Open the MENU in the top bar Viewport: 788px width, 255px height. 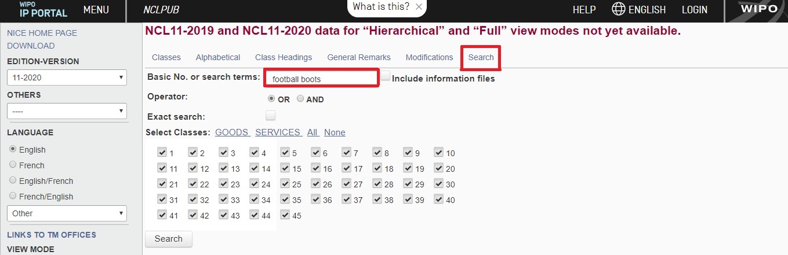(x=96, y=9)
